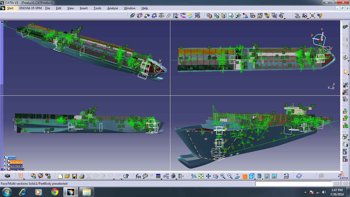Toggle the Lock padlock icon

pos(173,176)
